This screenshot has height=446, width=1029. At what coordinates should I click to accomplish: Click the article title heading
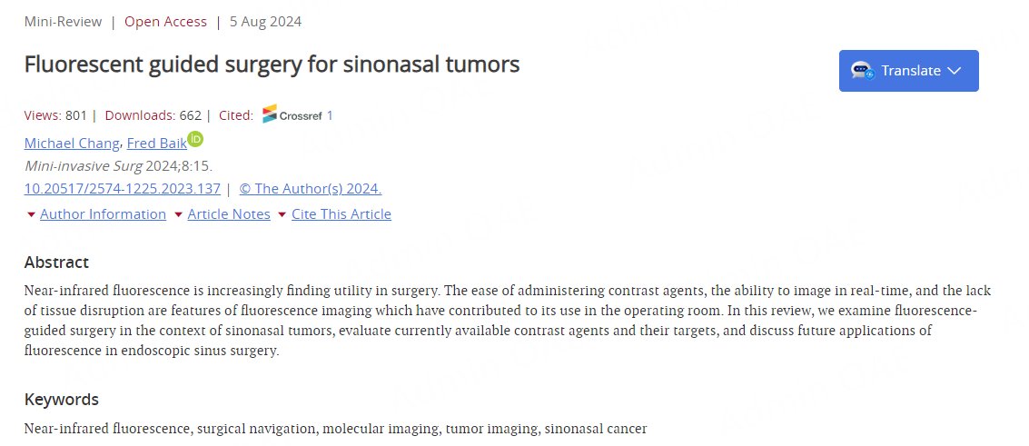pyautogui.click(x=272, y=64)
